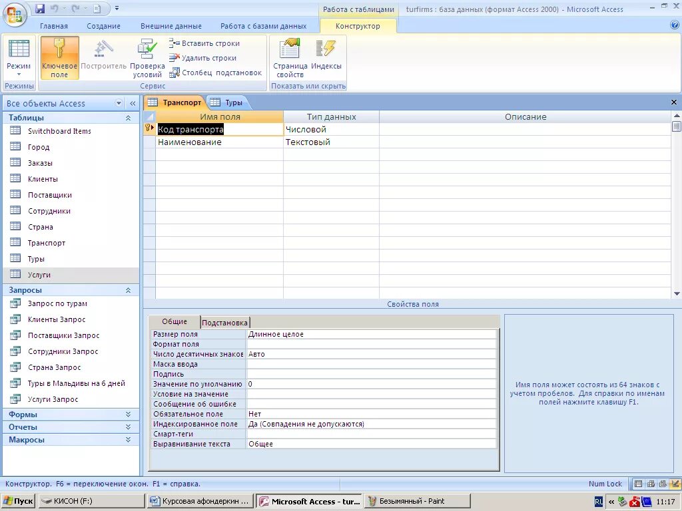Open the Switchboard Items table
682x511 pixels.
click(x=59, y=131)
